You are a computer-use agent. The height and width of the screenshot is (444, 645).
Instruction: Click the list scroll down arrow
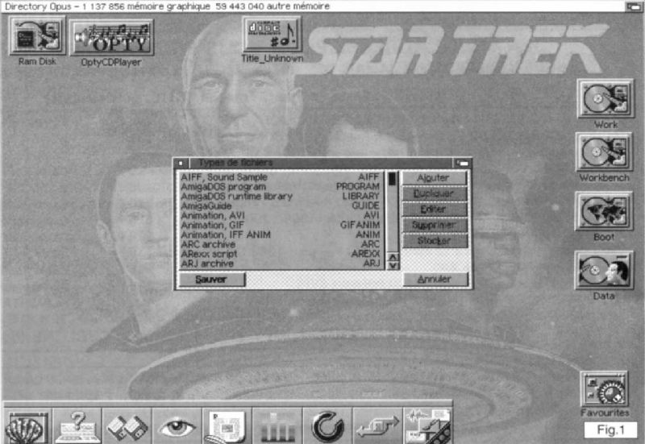[393, 266]
